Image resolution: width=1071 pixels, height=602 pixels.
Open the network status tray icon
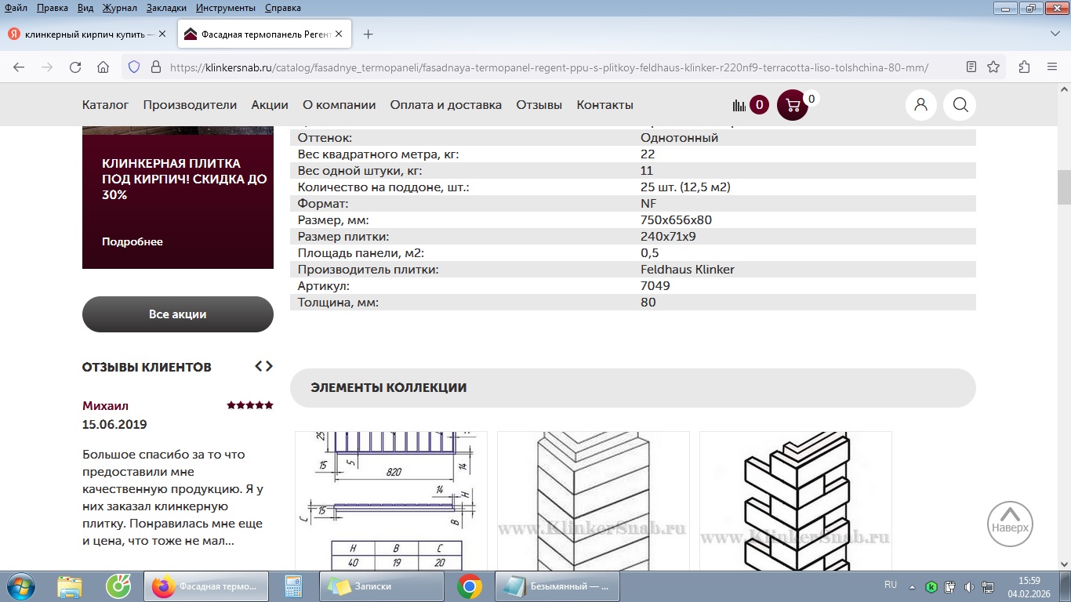[x=988, y=586]
